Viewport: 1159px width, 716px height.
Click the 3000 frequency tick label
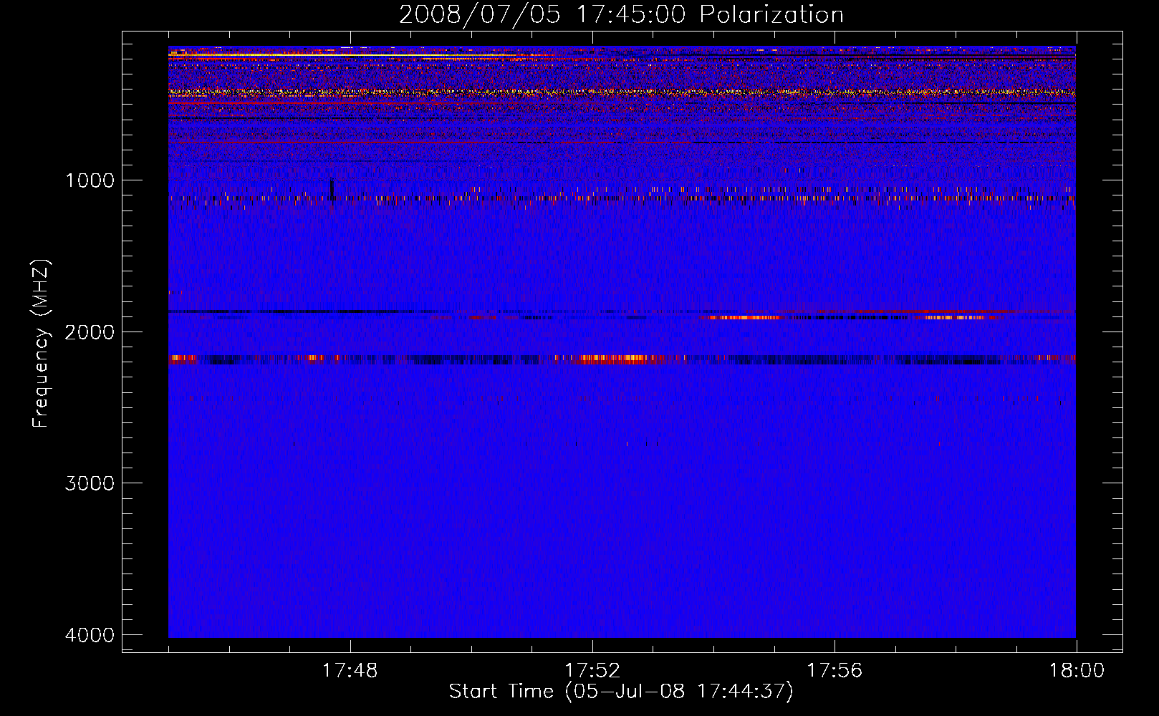click(90, 483)
